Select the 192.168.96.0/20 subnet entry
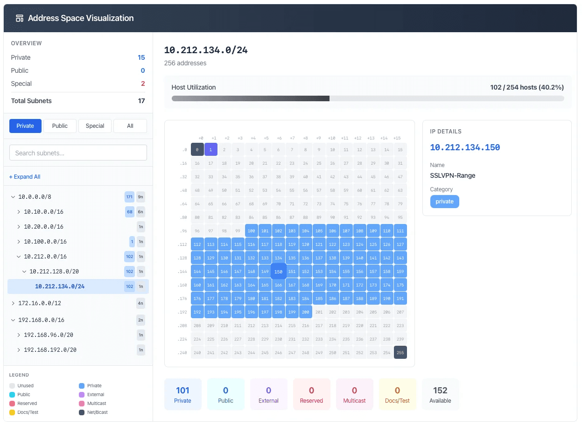This screenshot has width=582, height=426. [49, 335]
